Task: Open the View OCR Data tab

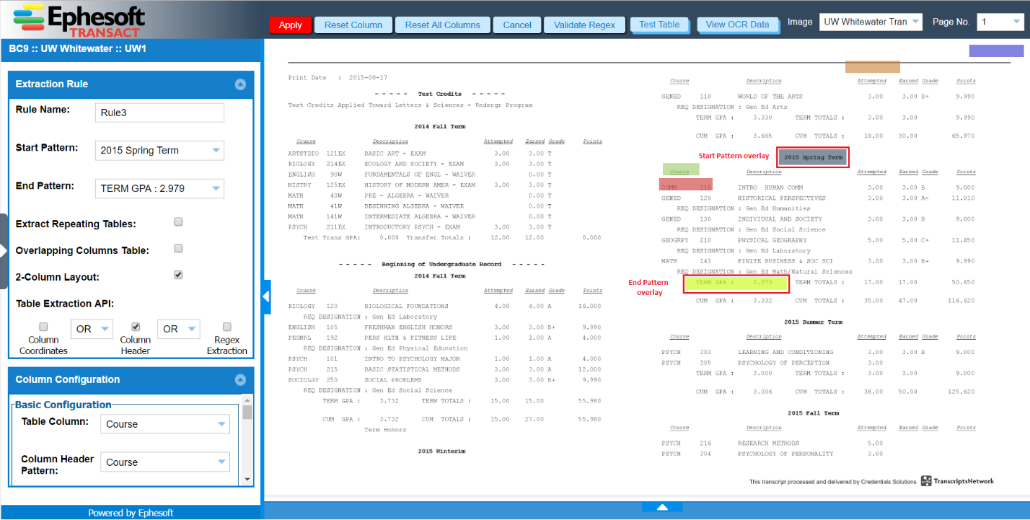Action: tap(737, 25)
